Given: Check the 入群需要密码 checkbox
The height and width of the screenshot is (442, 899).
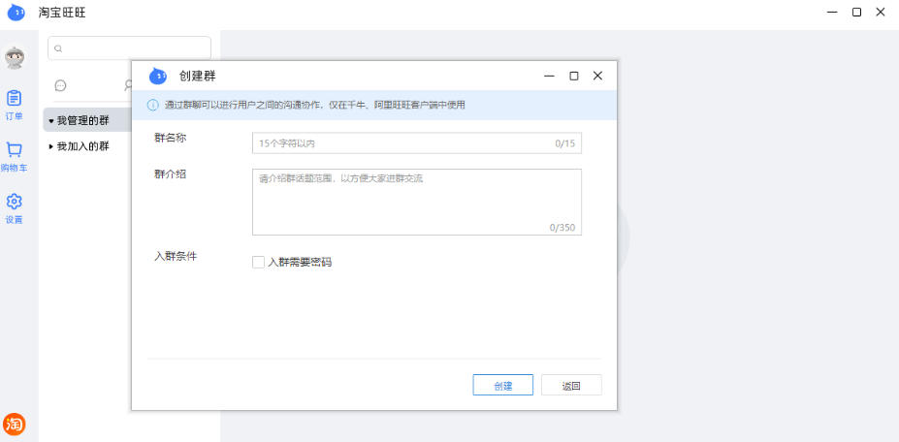Looking at the screenshot, I should coord(258,262).
